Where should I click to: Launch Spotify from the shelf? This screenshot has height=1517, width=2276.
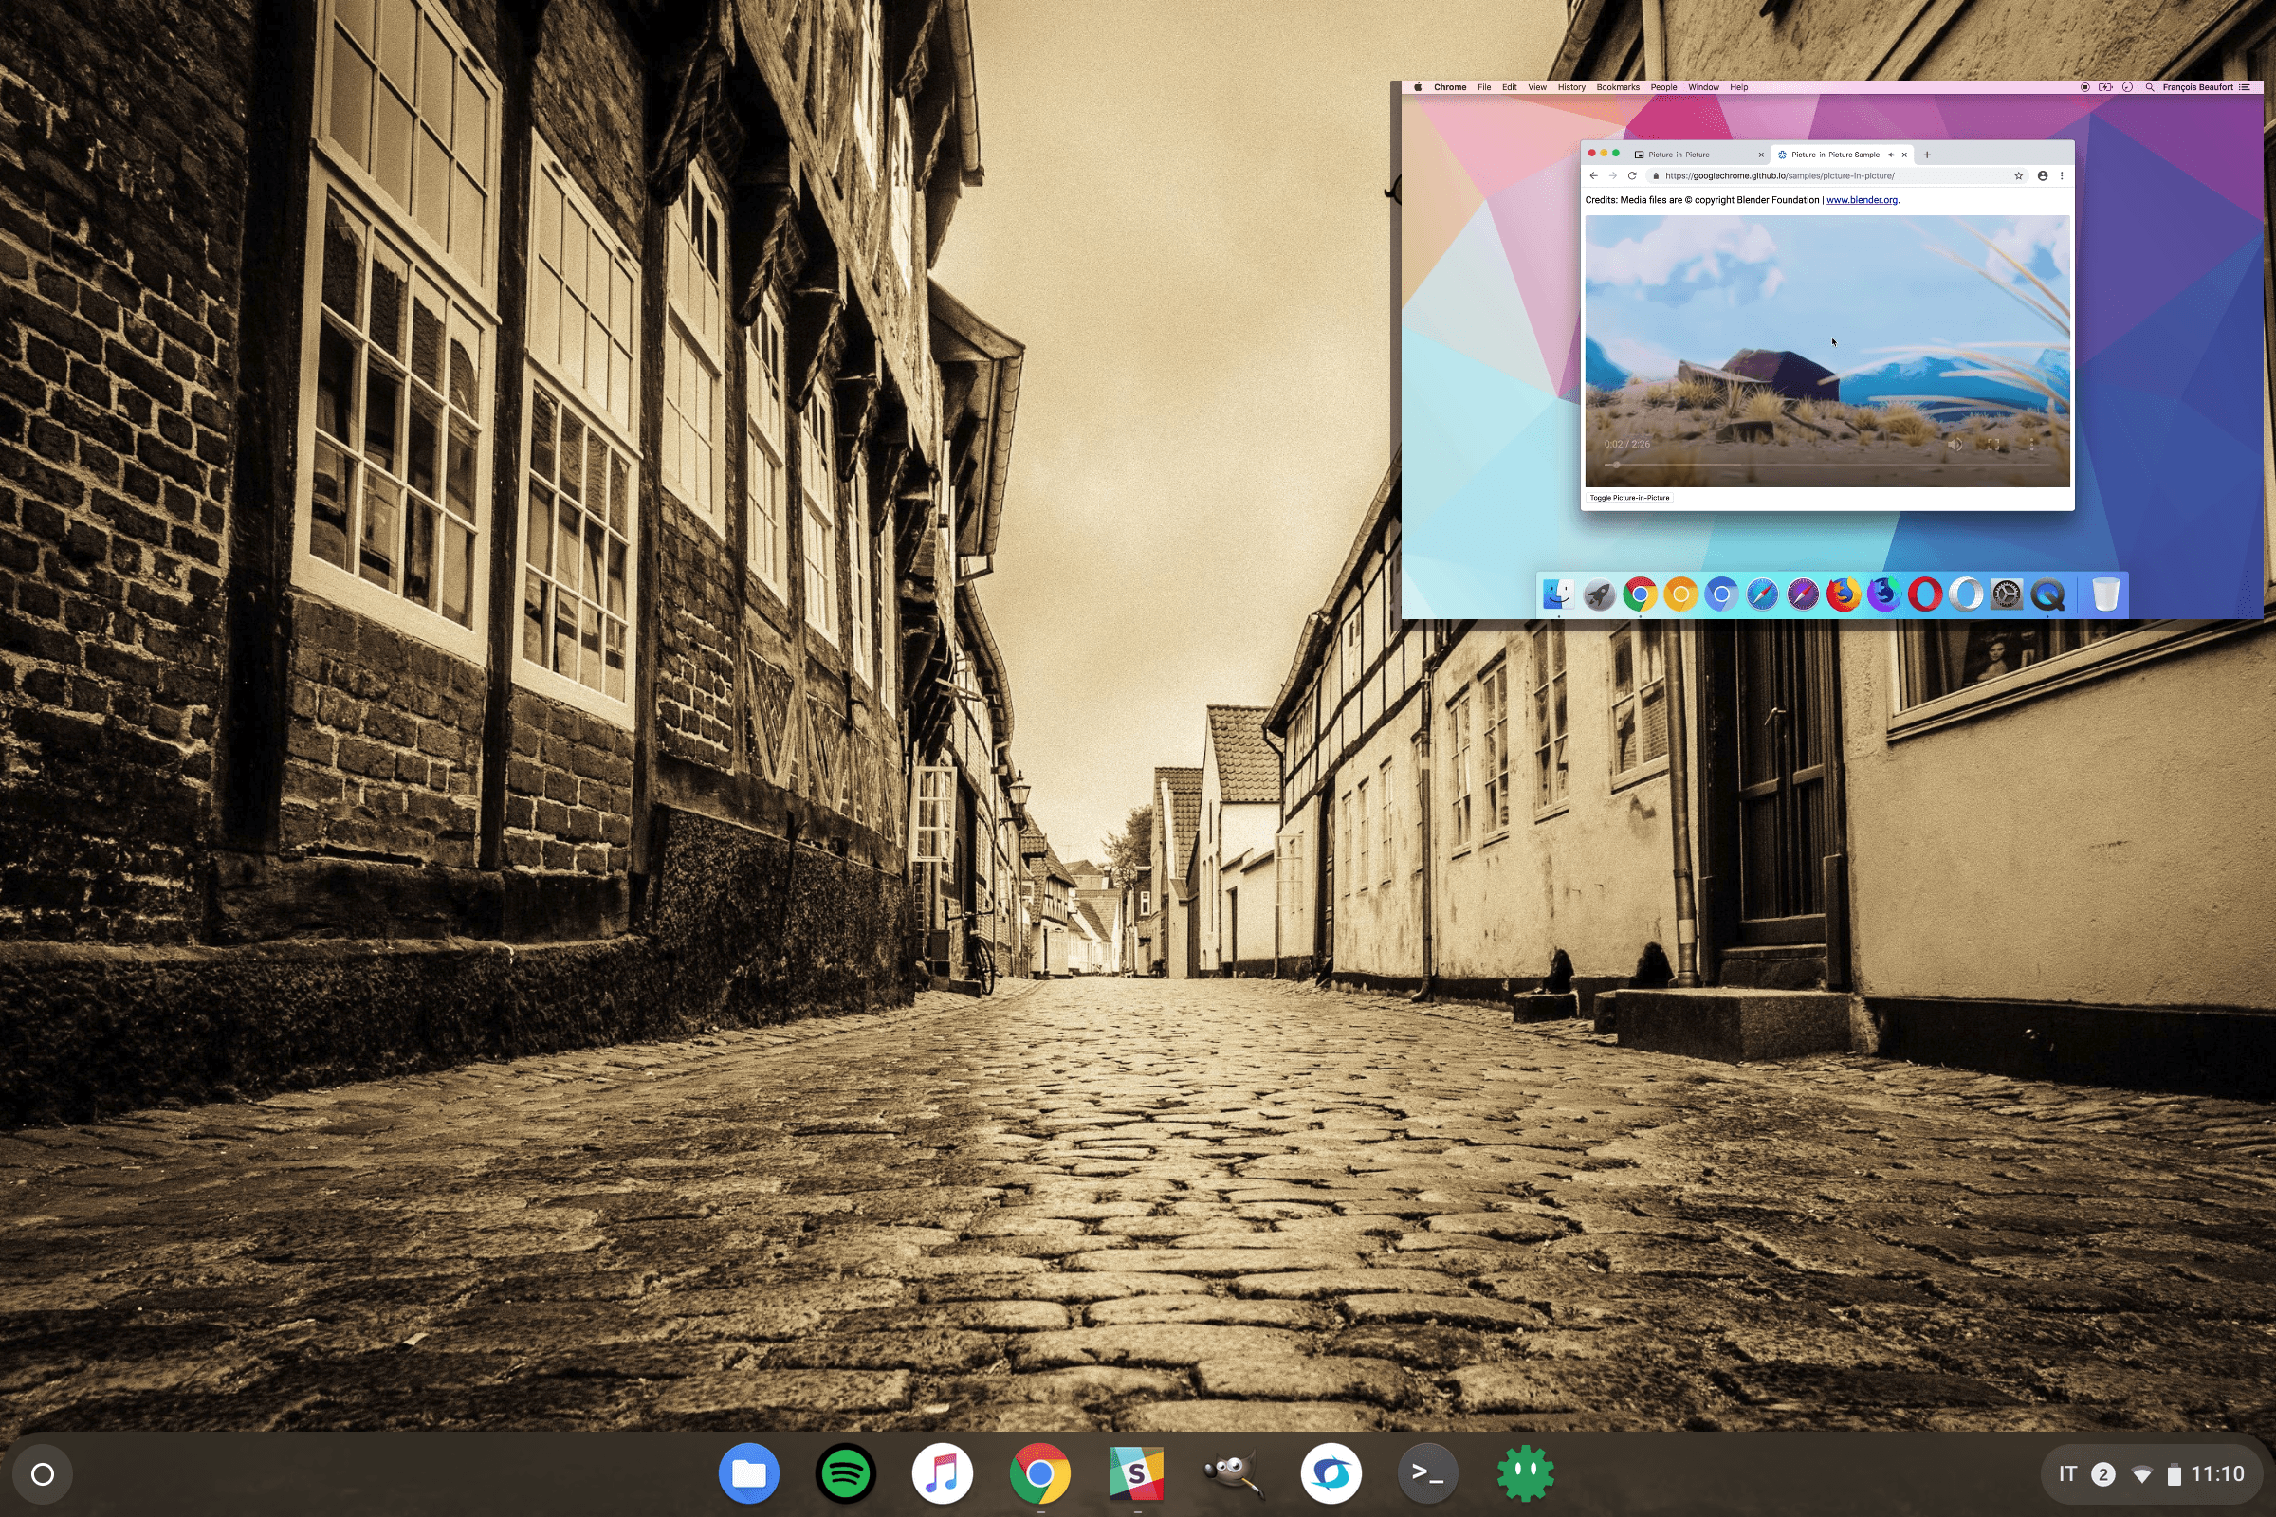845,1473
